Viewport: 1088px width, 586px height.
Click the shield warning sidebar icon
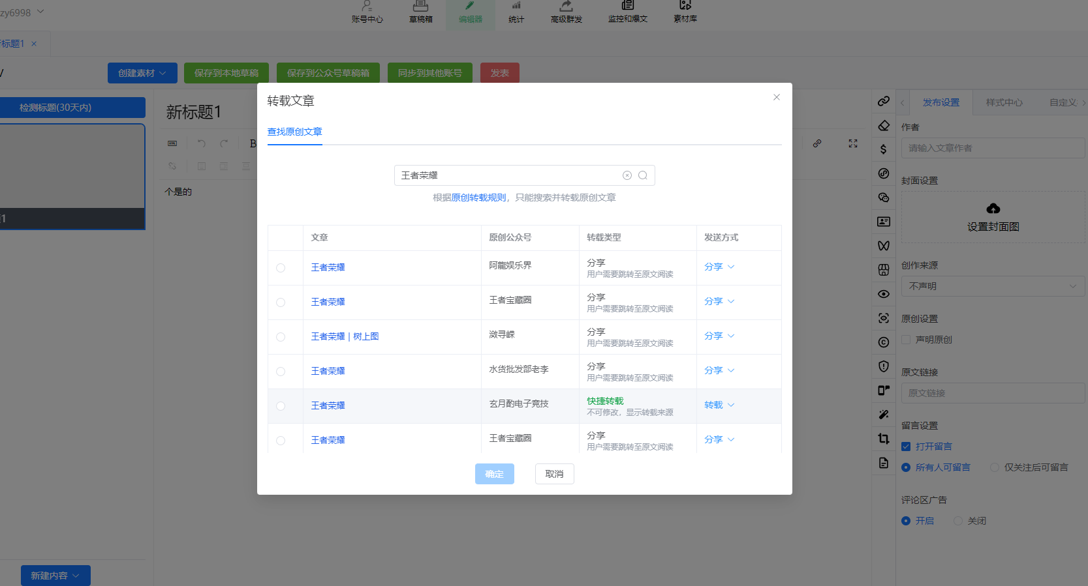[884, 366]
